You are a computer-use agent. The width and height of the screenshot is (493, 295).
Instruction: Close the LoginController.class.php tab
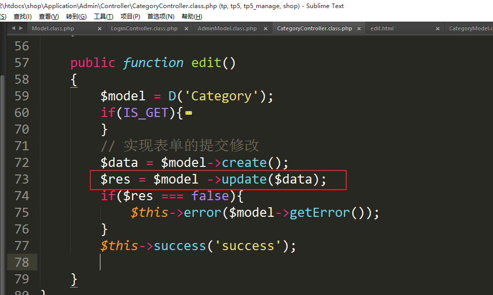187,29
